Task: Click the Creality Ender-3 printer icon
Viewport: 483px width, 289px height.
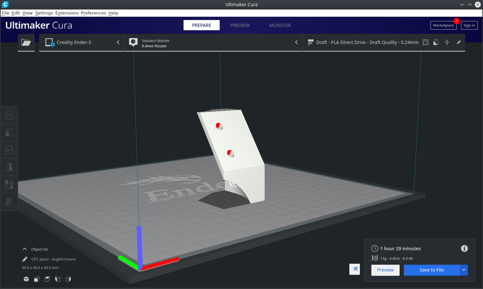Action: (50, 42)
